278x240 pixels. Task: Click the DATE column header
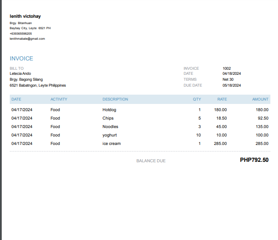click(16, 99)
